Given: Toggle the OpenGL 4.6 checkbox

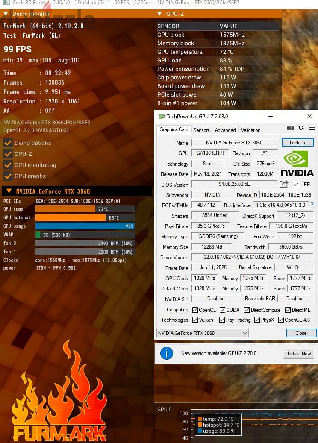Looking at the screenshot, I should tap(281, 320).
